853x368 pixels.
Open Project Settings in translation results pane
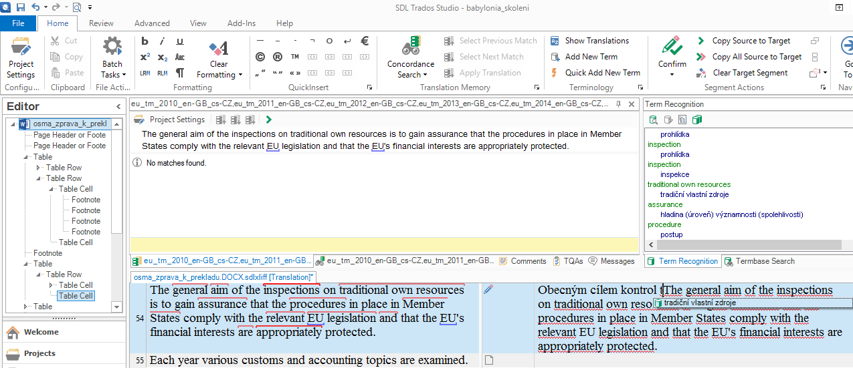(x=170, y=120)
